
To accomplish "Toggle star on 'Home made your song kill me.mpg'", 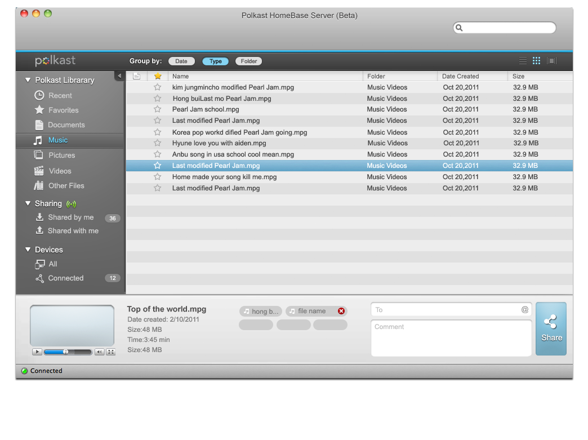I will point(158,177).
